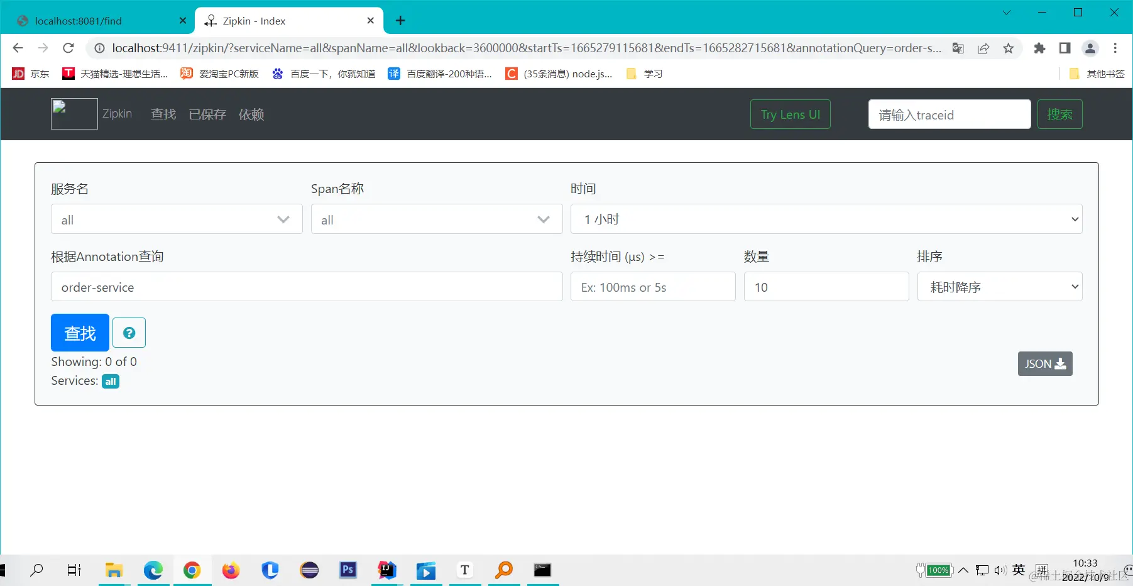Open the 百度一下 bookmark

[324, 74]
